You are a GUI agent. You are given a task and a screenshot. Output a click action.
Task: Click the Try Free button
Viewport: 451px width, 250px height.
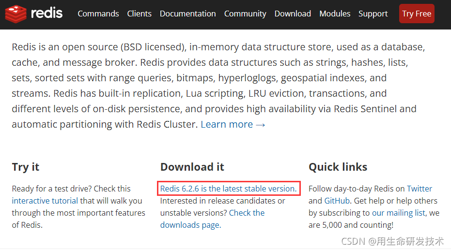point(417,14)
